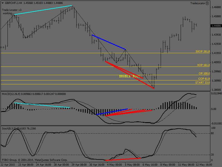Select the blue trendline on the price chart
Screen dimensions: 222x167
coord(108,42)
